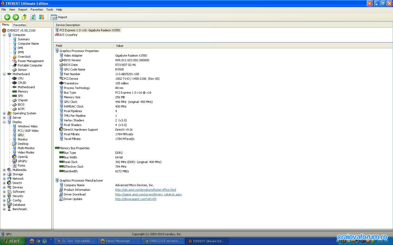Open the Help menu
Viewport: 393px width, 245px height.
59,10
